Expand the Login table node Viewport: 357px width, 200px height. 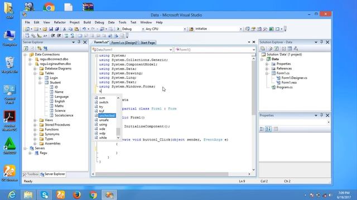coord(40,78)
